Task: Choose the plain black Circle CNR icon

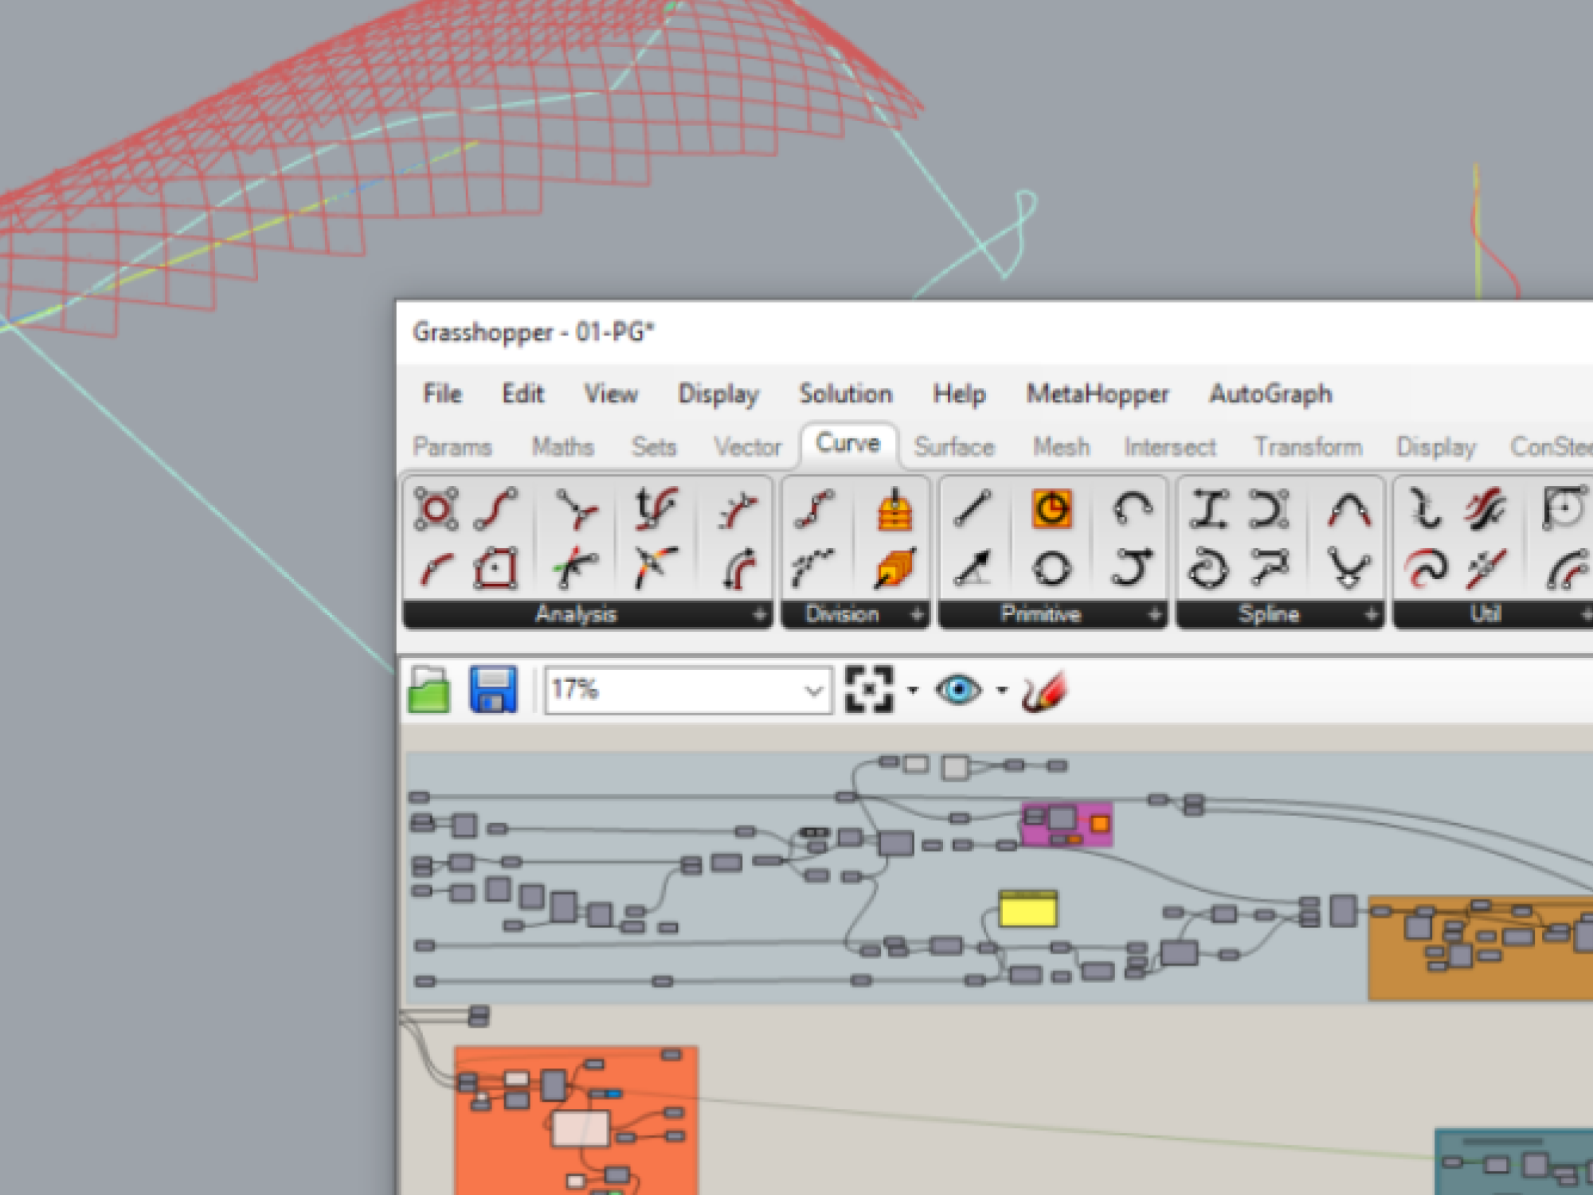Action: (1051, 569)
